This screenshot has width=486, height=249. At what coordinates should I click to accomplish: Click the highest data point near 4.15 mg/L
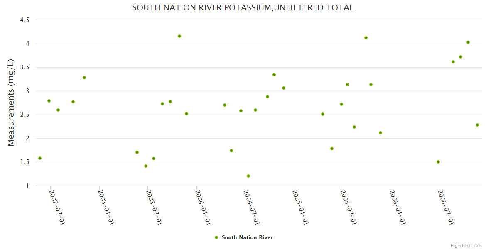179,36
